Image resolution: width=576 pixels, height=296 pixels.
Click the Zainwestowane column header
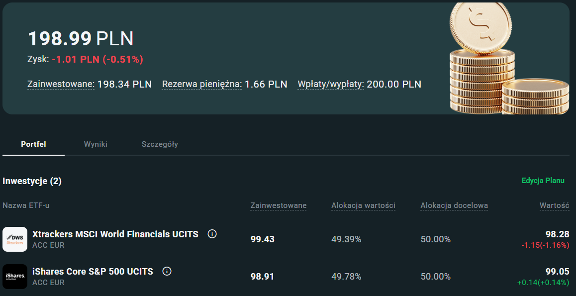coord(279,205)
